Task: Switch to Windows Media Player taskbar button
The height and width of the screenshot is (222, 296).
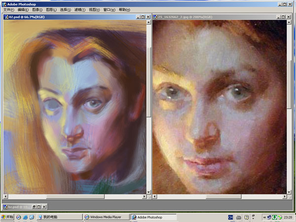Action: (106, 217)
